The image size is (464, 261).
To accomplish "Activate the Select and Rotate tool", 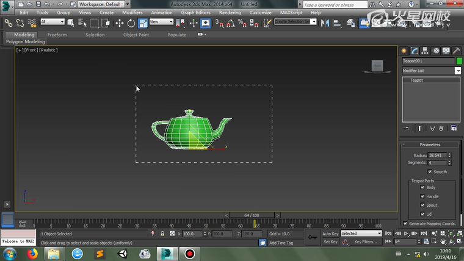I will [x=131, y=23].
